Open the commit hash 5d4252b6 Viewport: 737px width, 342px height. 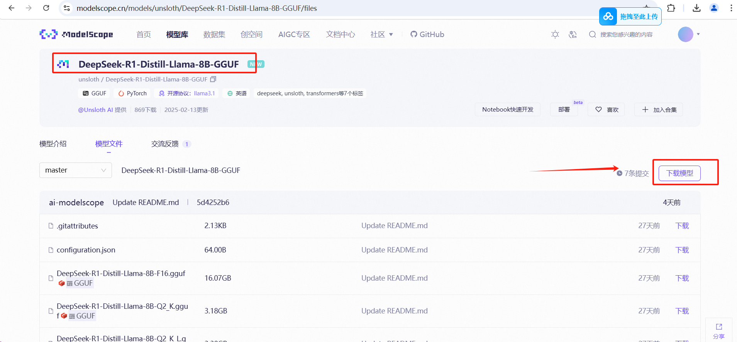tap(213, 202)
